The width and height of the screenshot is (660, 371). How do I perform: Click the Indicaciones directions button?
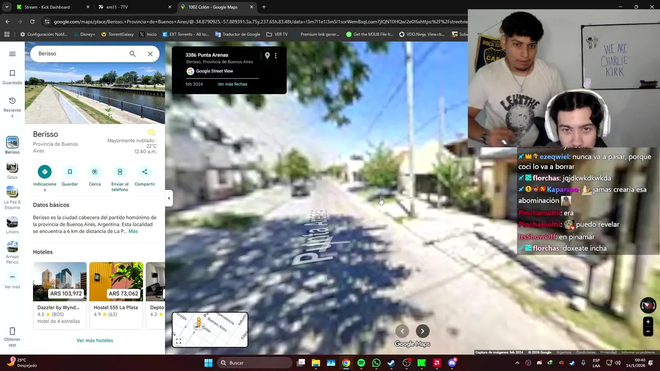click(45, 172)
